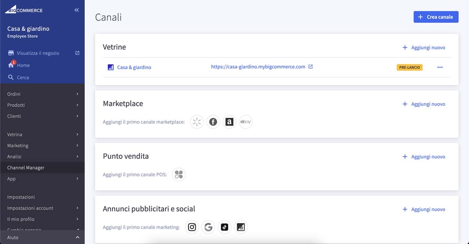Select the Walmart marketplace channel icon
Screen dimensions: 469x244
(x=197, y=122)
